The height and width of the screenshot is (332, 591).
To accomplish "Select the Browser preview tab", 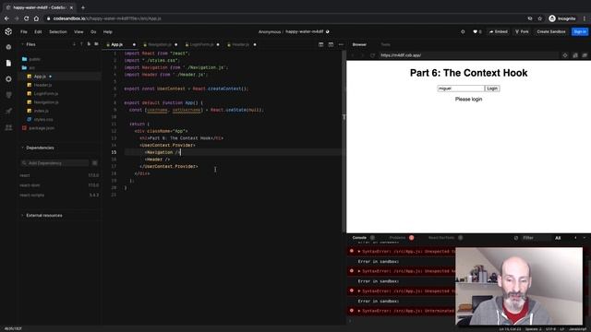I will tap(359, 44).
